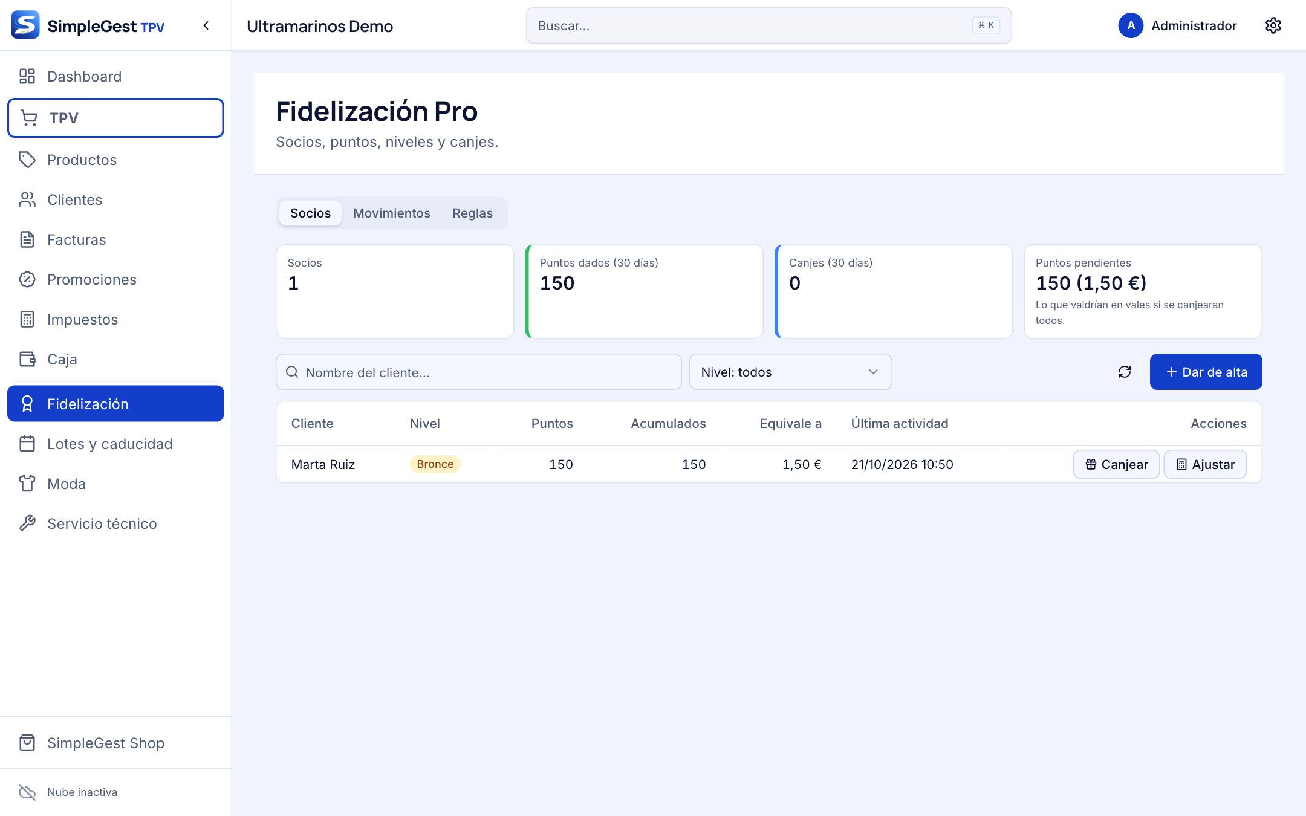Open the Servicio técnico section
Screen dimensions: 1306x816
click(115, 523)
